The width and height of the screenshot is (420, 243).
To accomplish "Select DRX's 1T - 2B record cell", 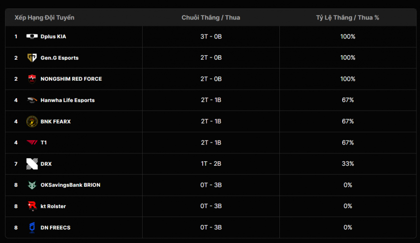I will pos(211,164).
